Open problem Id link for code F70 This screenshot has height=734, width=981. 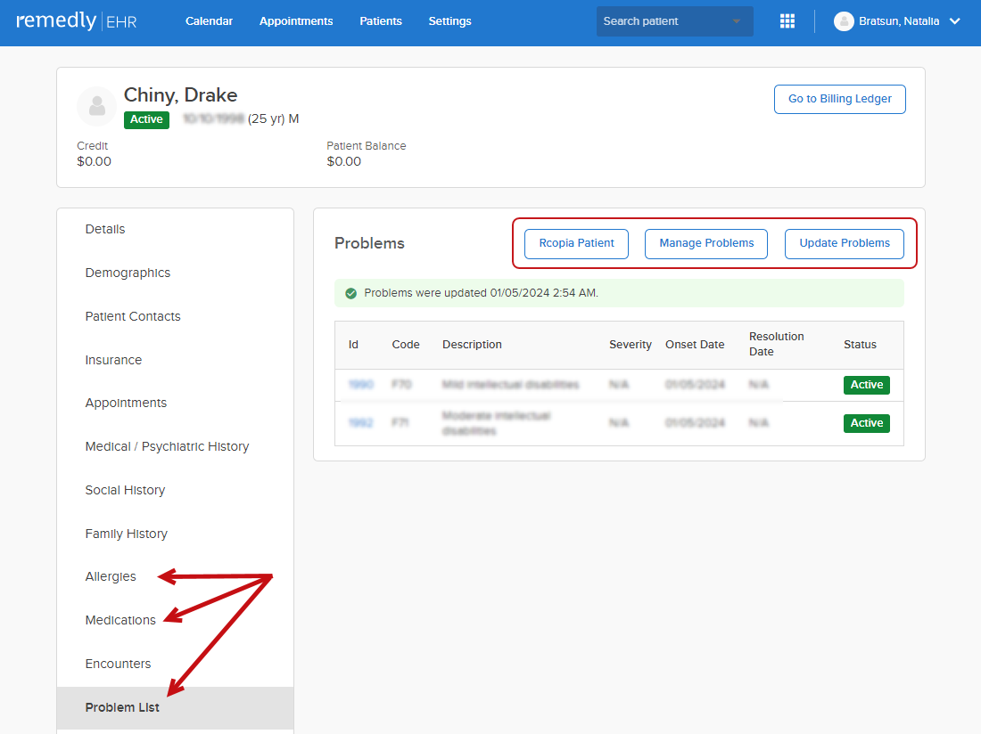pos(360,385)
